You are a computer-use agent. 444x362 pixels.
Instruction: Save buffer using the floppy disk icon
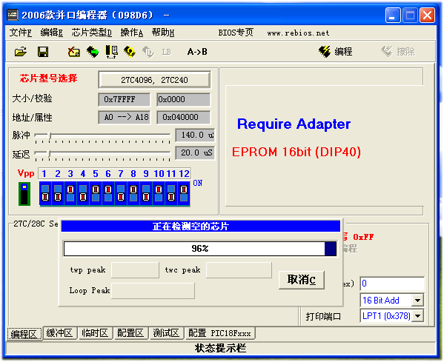[43, 52]
